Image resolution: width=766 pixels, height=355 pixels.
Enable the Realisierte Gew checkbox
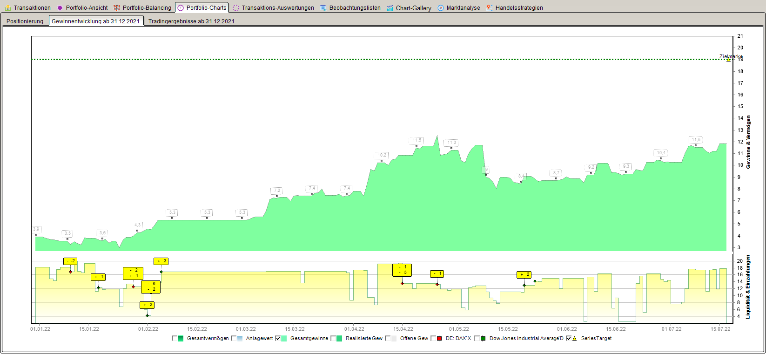(333, 339)
